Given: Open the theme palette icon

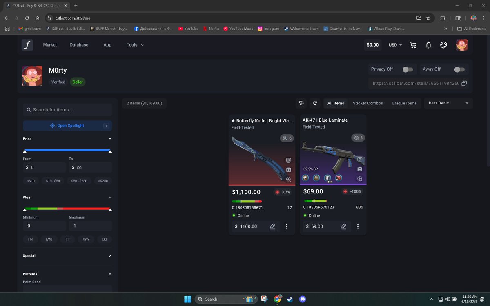Looking at the screenshot, I should [444, 45].
